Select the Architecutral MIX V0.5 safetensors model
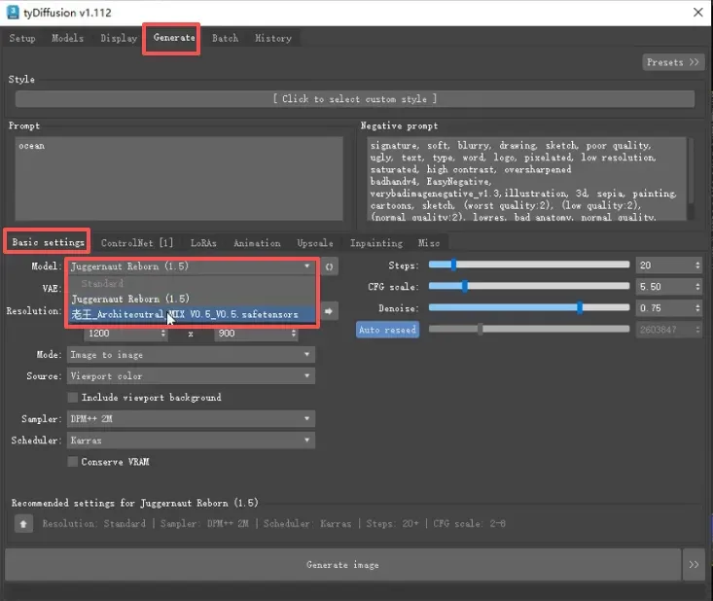This screenshot has width=713, height=601. 192,314
